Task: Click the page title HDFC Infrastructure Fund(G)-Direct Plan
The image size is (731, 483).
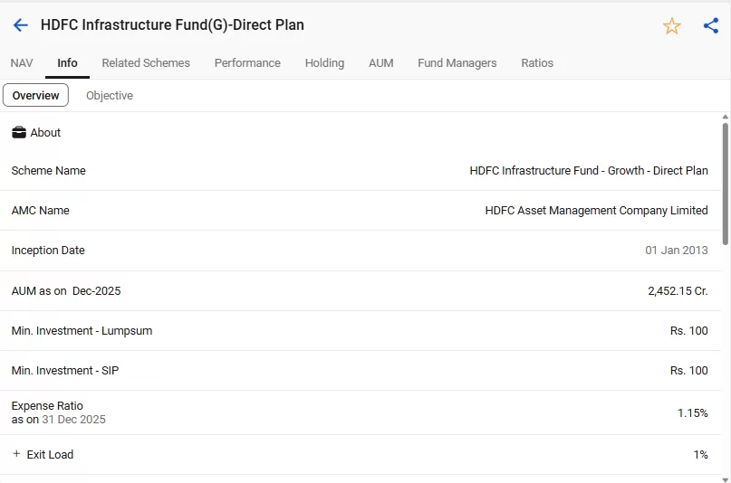Action: click(x=172, y=24)
